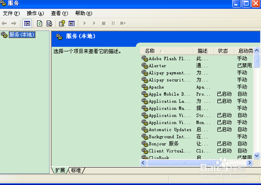Open the 帮助(H) menu
This screenshot has width=261, height=185.
(84, 13)
